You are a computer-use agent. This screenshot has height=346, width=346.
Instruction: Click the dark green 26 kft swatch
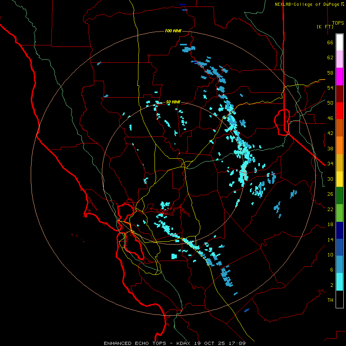point(339,196)
